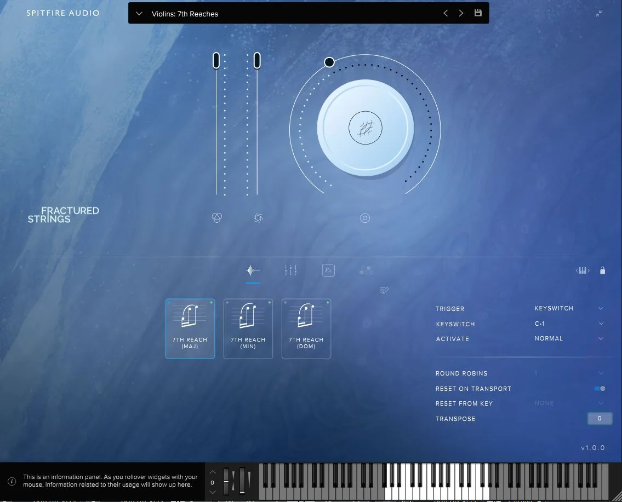Screen dimensions: 622x502
Task: Switch to the mixer faders tab
Action: click(x=291, y=270)
